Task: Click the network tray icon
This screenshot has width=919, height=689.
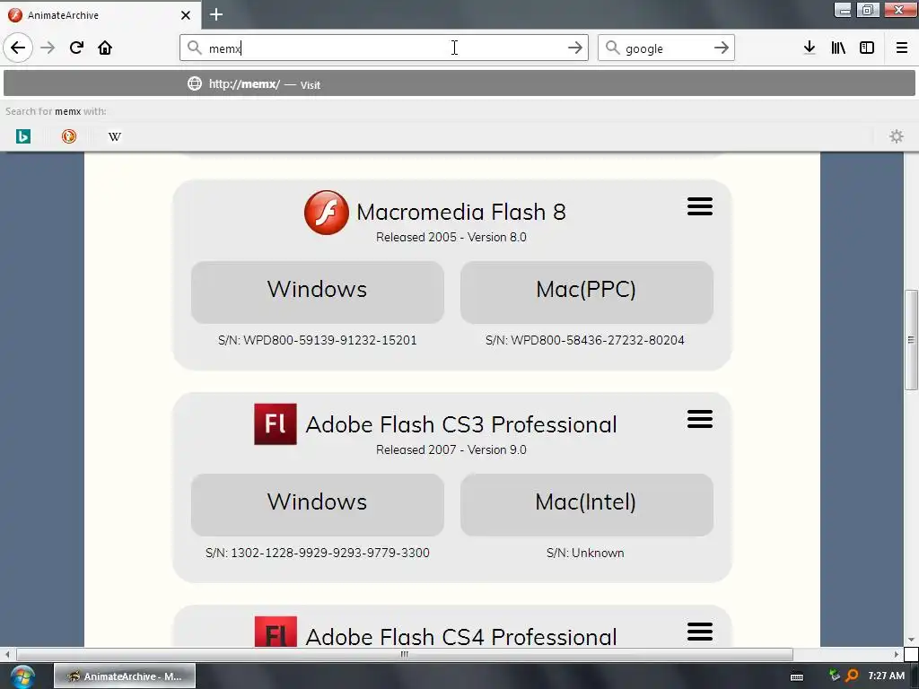Action: [834, 676]
